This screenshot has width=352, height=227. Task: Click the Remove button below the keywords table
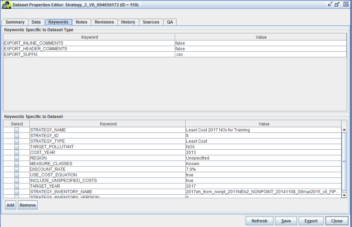tap(27, 205)
